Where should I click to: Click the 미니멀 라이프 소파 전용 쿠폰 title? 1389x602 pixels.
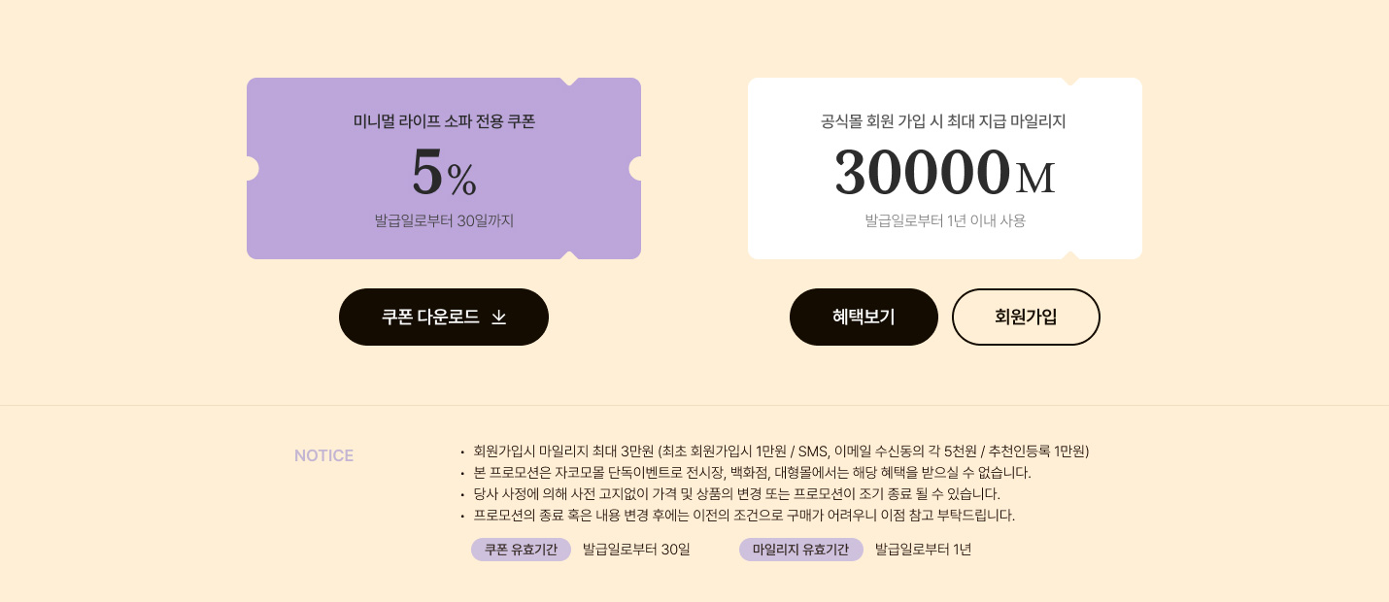(x=444, y=121)
